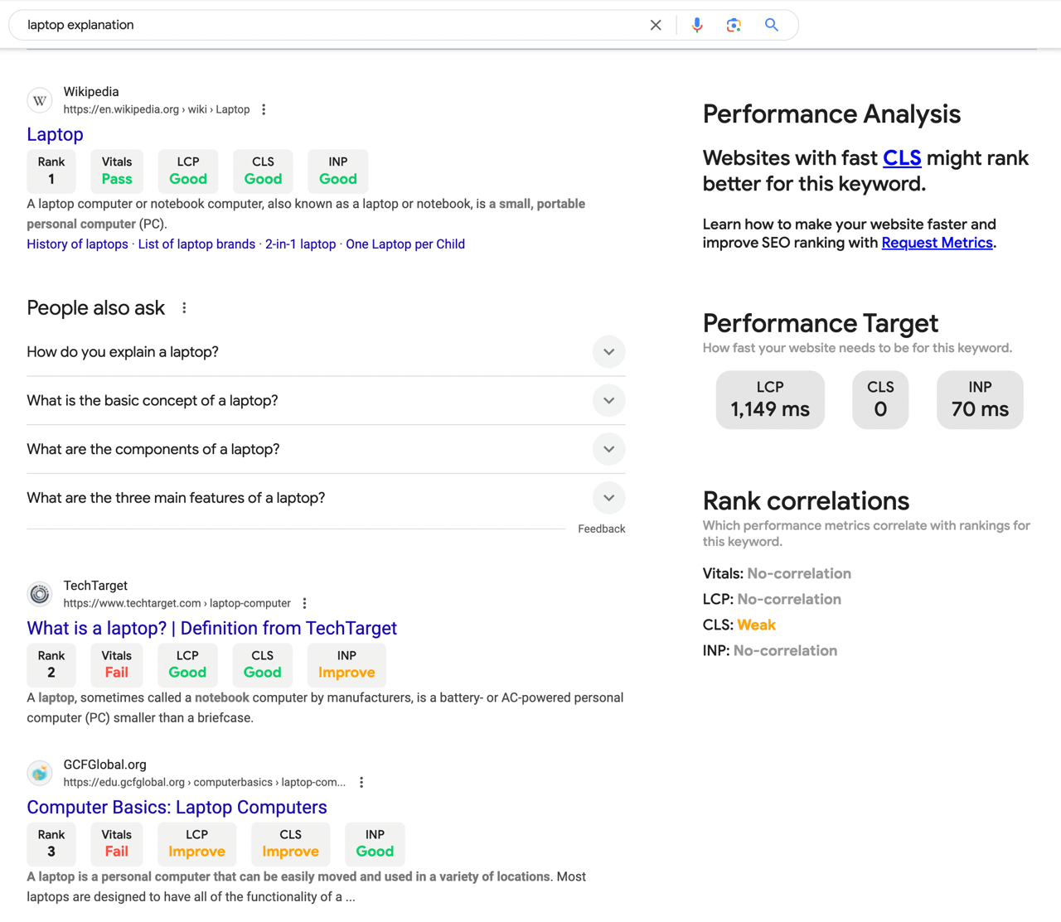
Task: Click the 'Vitals Fail' badge on the GCFGlobal result
Action: (x=117, y=843)
